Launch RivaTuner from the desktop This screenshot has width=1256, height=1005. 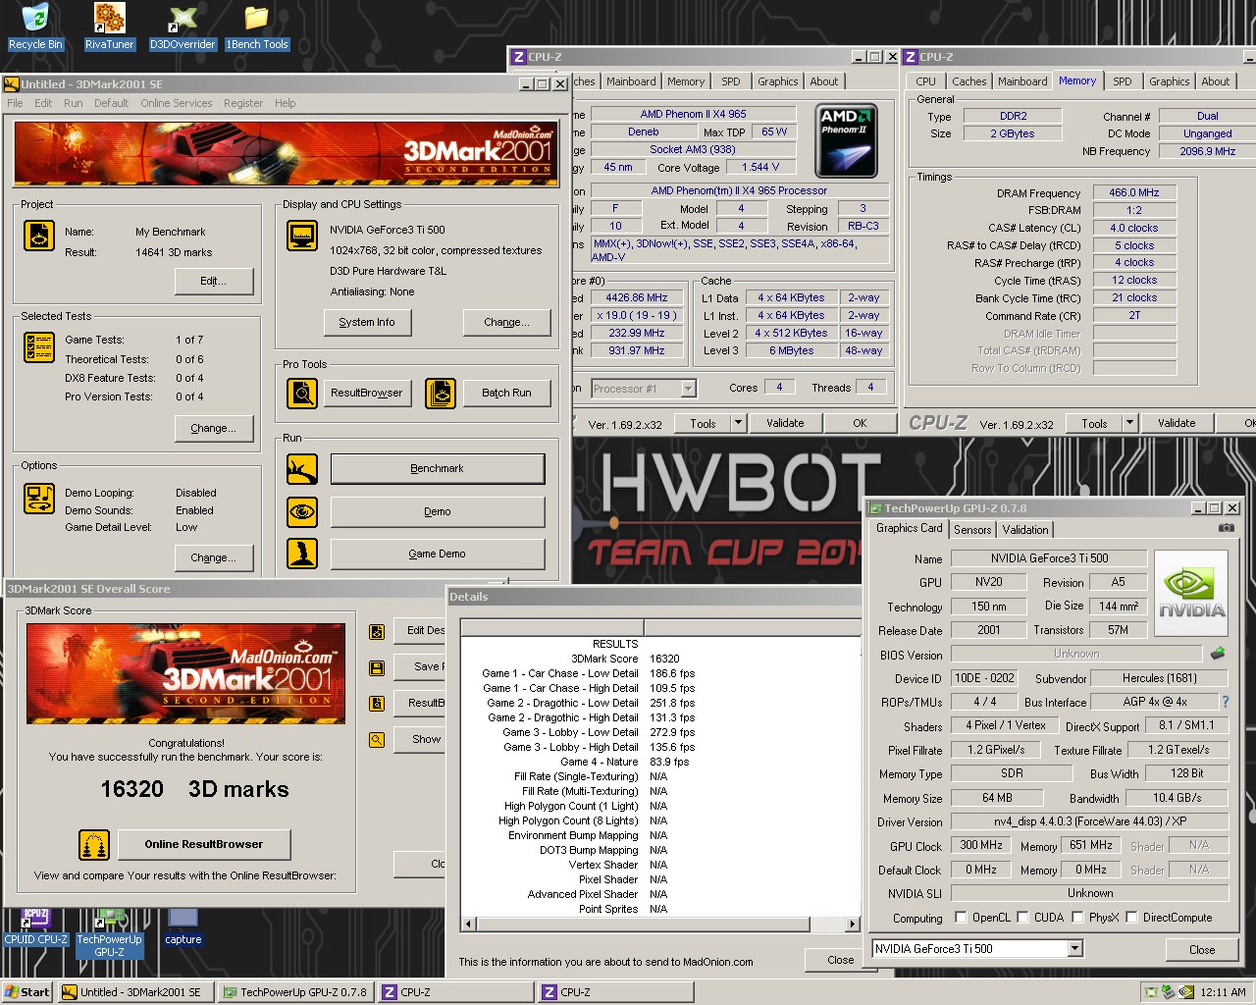[x=109, y=26]
